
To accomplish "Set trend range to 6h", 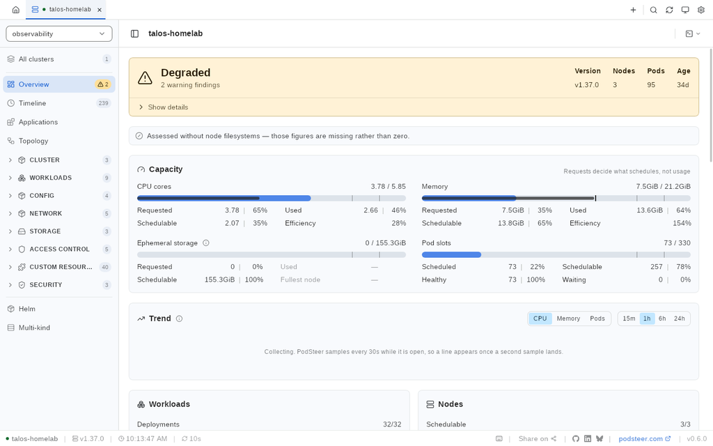I will (662, 318).
